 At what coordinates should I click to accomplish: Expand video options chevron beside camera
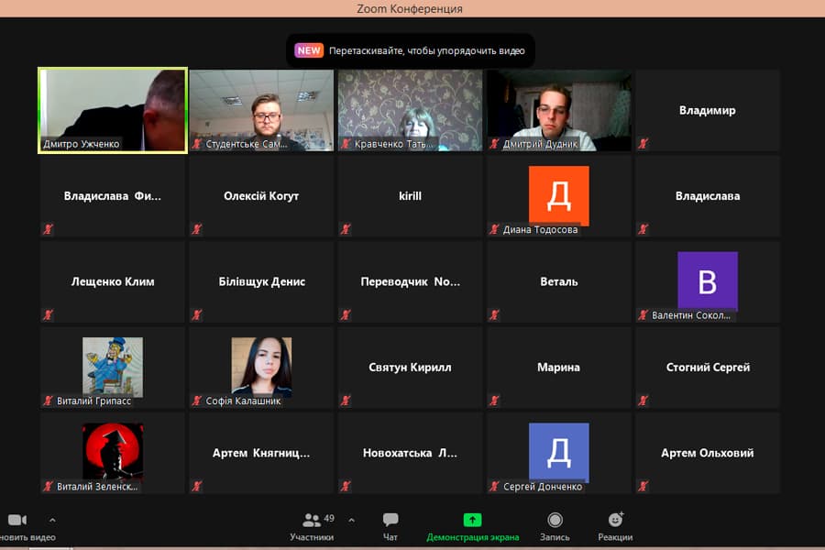(x=52, y=521)
